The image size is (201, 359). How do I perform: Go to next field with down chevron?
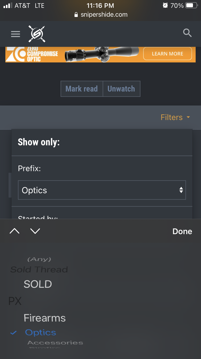click(x=35, y=231)
